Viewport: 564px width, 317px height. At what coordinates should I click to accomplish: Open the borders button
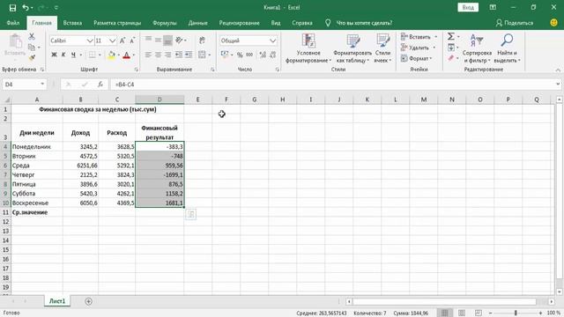pyautogui.click(x=92, y=55)
